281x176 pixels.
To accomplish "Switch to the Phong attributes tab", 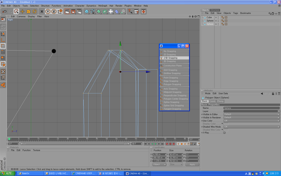I will coord(220,101).
